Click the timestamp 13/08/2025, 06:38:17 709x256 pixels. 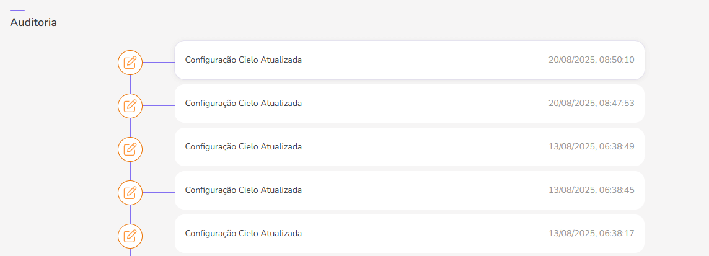[591, 234]
